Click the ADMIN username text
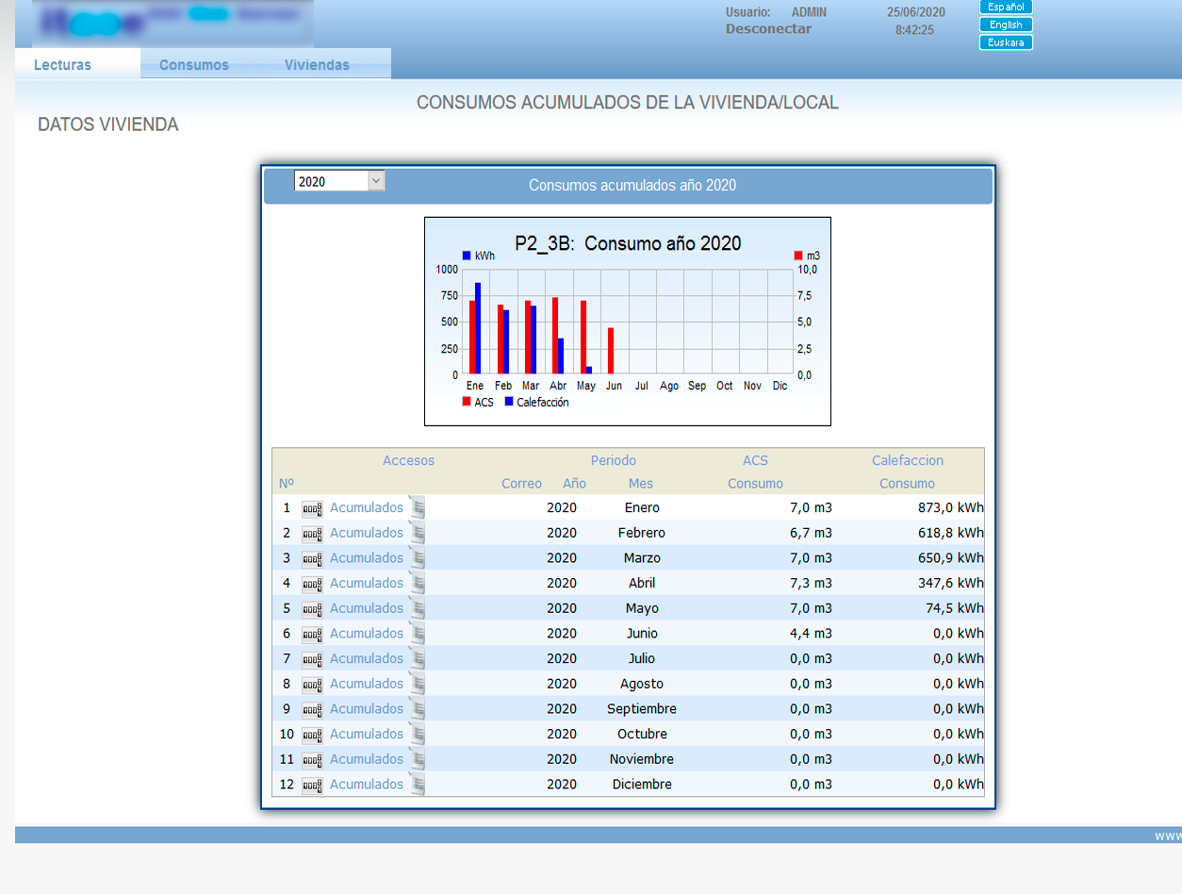 pyautogui.click(x=809, y=12)
